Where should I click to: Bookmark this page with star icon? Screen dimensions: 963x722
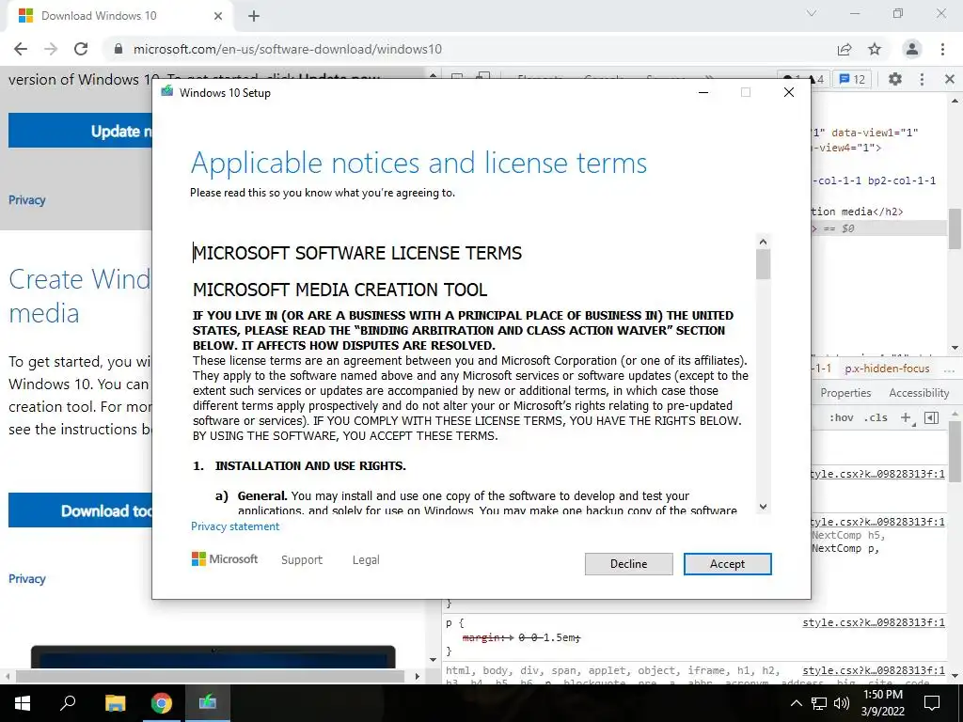tap(875, 49)
